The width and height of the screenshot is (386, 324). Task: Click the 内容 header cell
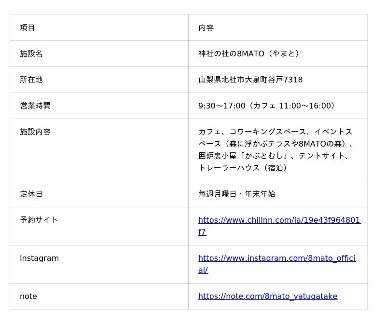[x=278, y=28]
